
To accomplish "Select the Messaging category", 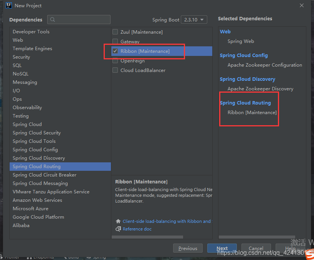I will [x=60, y=82].
